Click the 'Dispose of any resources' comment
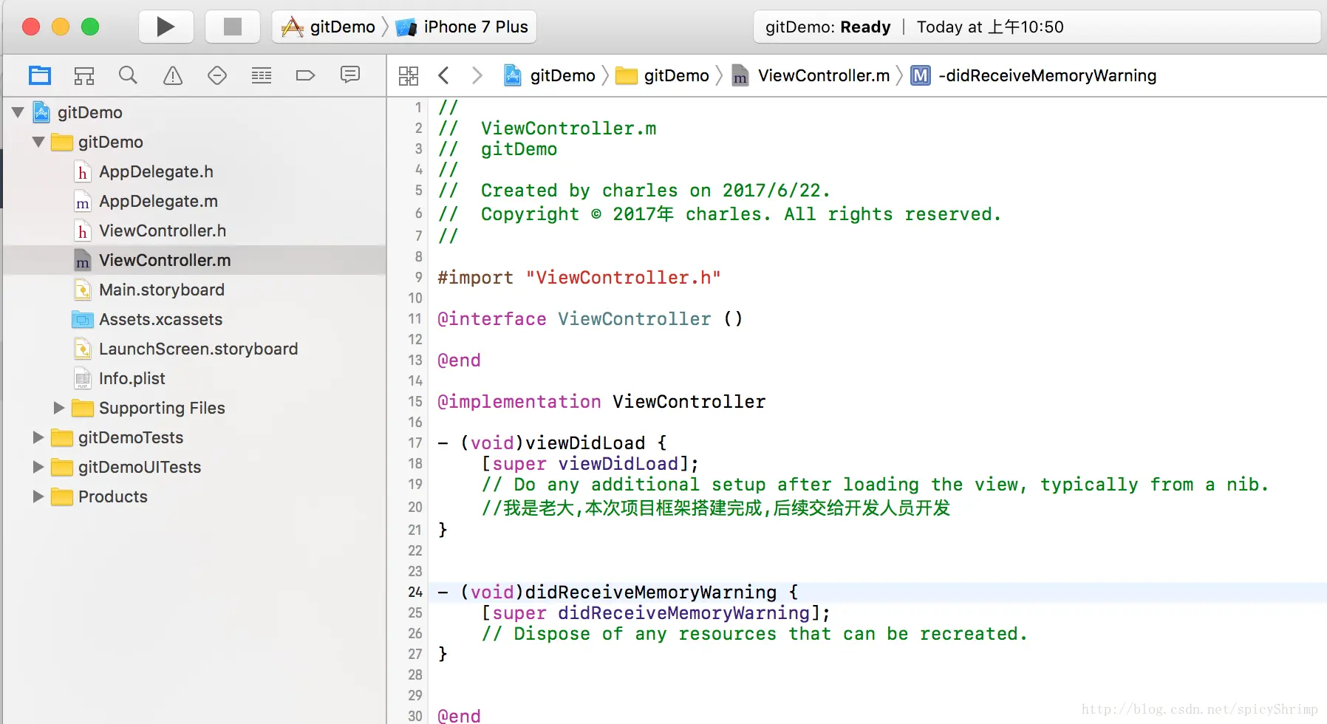The image size is (1327, 724). [754, 634]
